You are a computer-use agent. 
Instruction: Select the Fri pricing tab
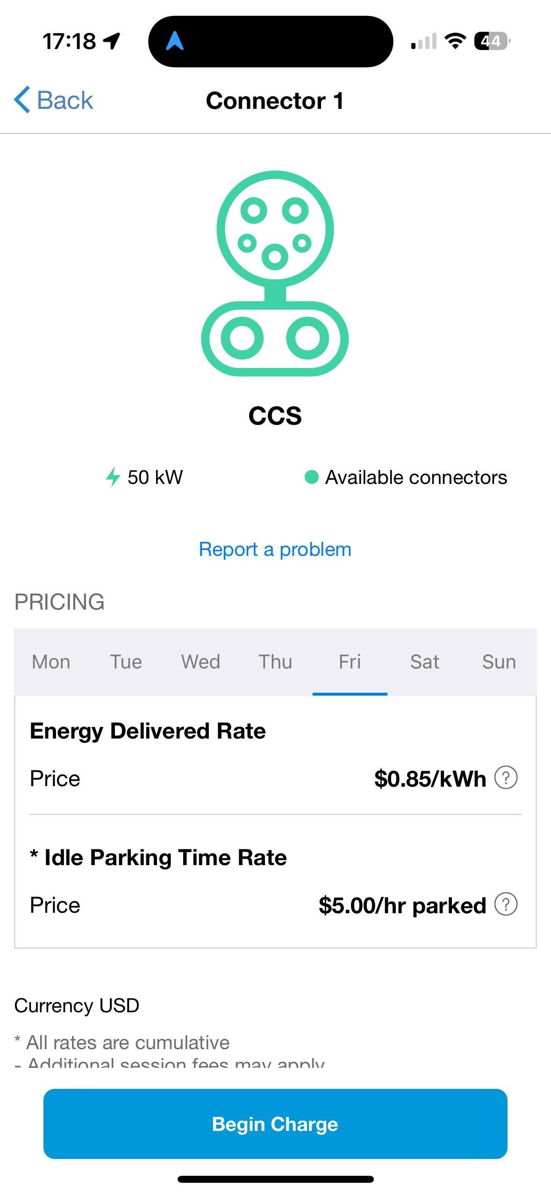[350, 662]
